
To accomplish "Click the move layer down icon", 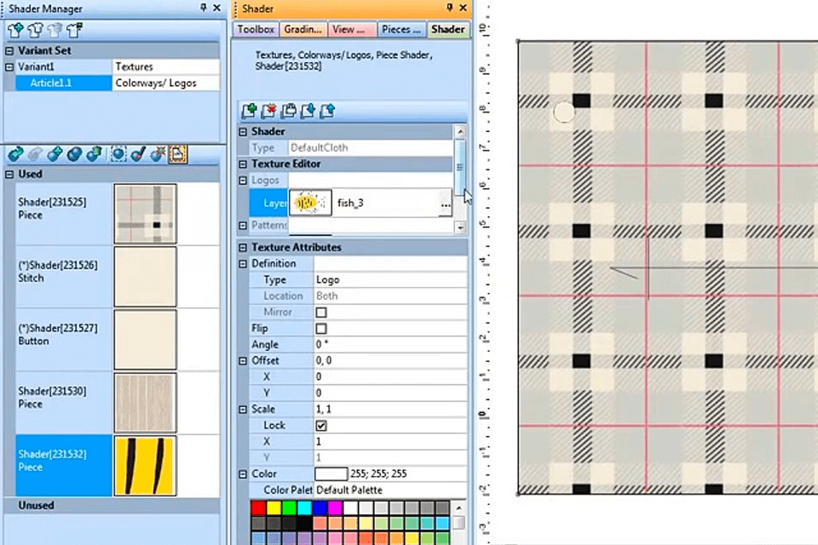I will [x=308, y=111].
